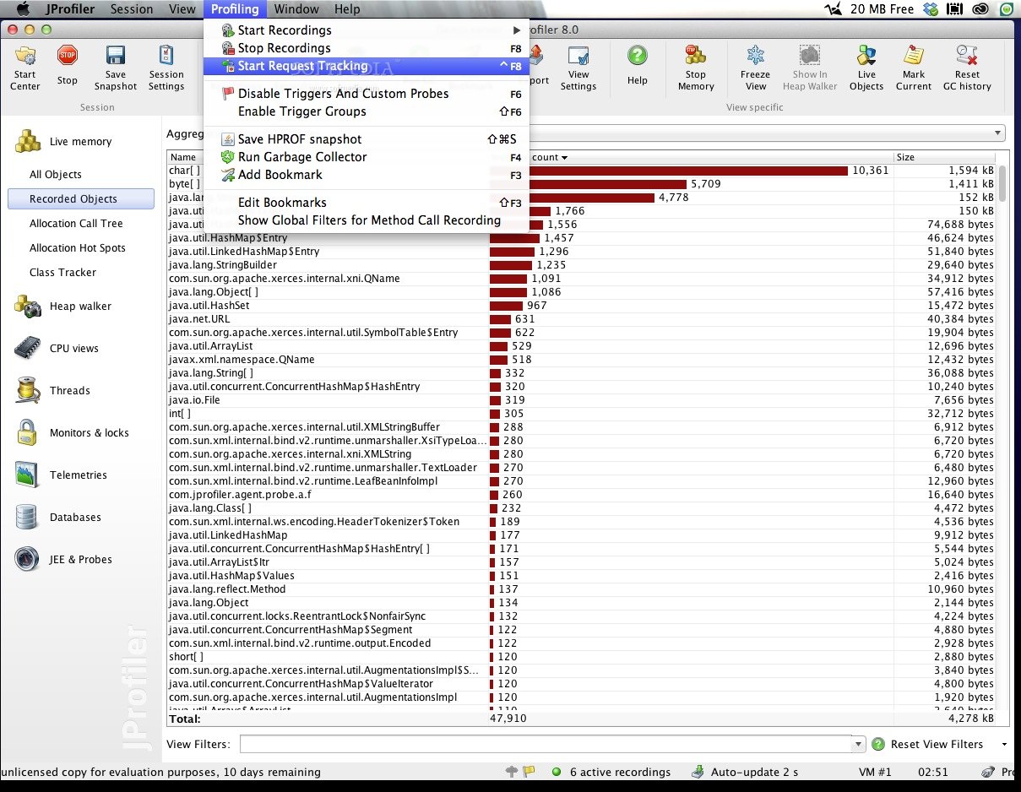1021x792 pixels.
Task: Click '6 active recordings' status text
Action: (621, 772)
